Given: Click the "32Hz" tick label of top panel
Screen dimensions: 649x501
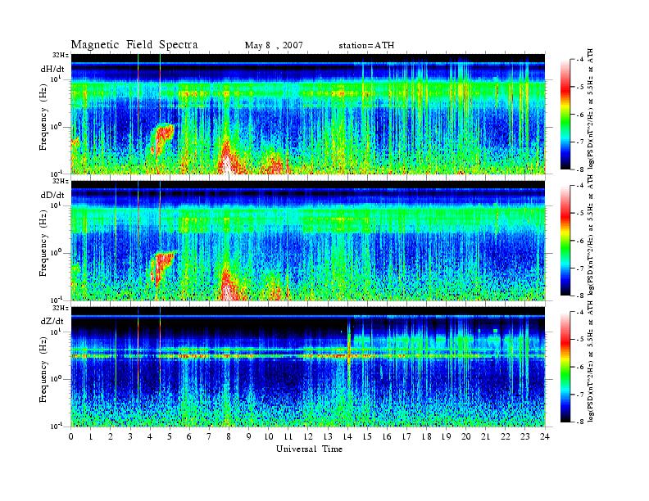Looking at the screenshot, I should (61, 55).
